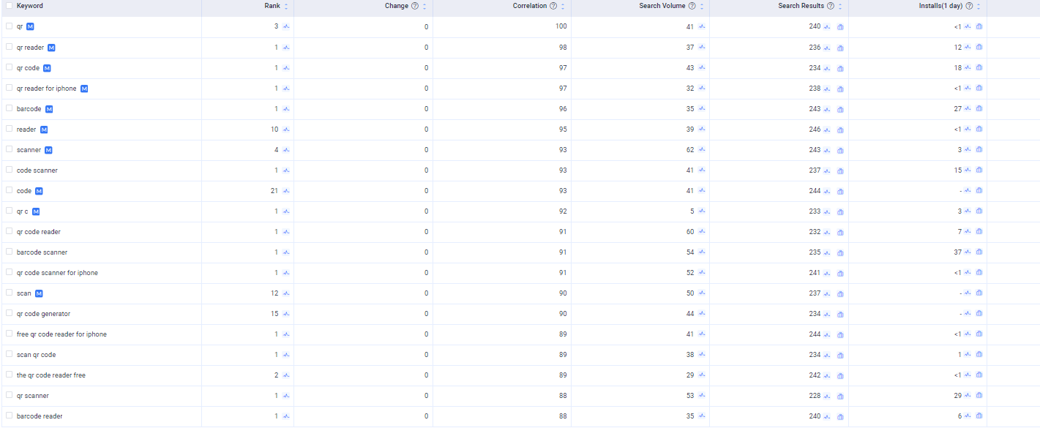1040x428 pixels.
Task: Tick the checkbox for "barcode"
Action: pos(9,108)
